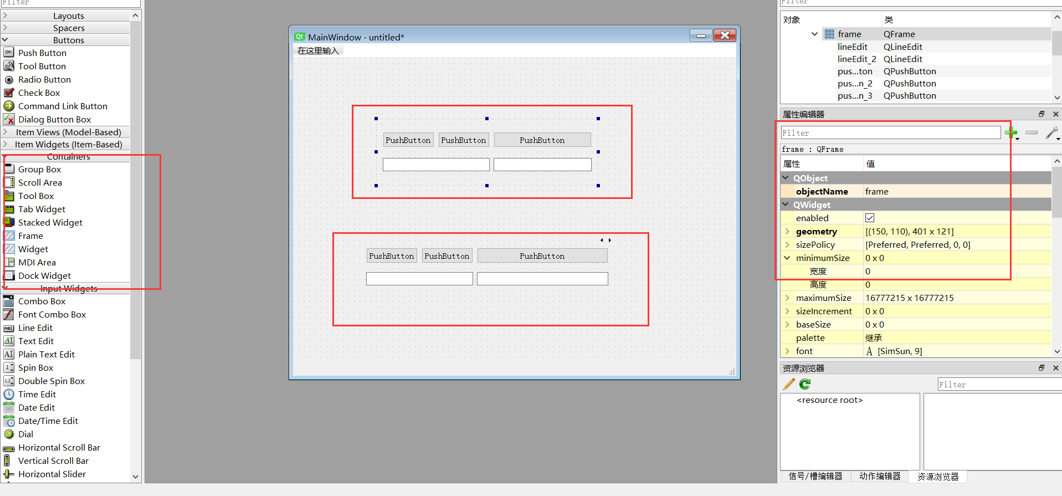Select the Scroll Area container icon
Image resolution: width=1062 pixels, height=496 pixels.
pyautogui.click(x=9, y=182)
